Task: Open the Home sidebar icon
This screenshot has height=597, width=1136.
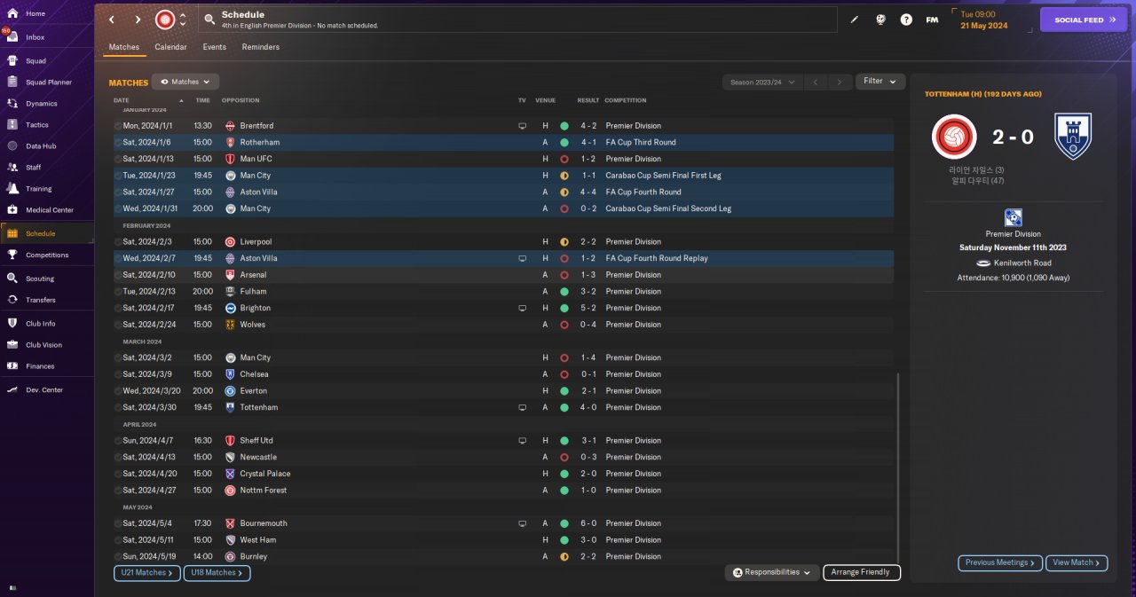Action: click(x=12, y=13)
